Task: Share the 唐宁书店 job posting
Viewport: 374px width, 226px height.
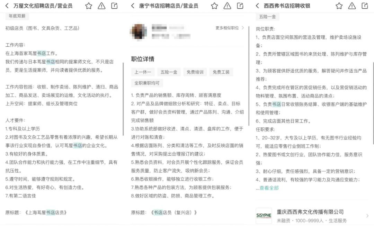Action: click(x=240, y=6)
